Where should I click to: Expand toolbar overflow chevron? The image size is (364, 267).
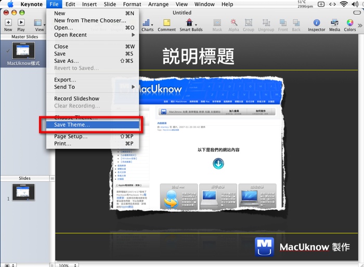360,25
